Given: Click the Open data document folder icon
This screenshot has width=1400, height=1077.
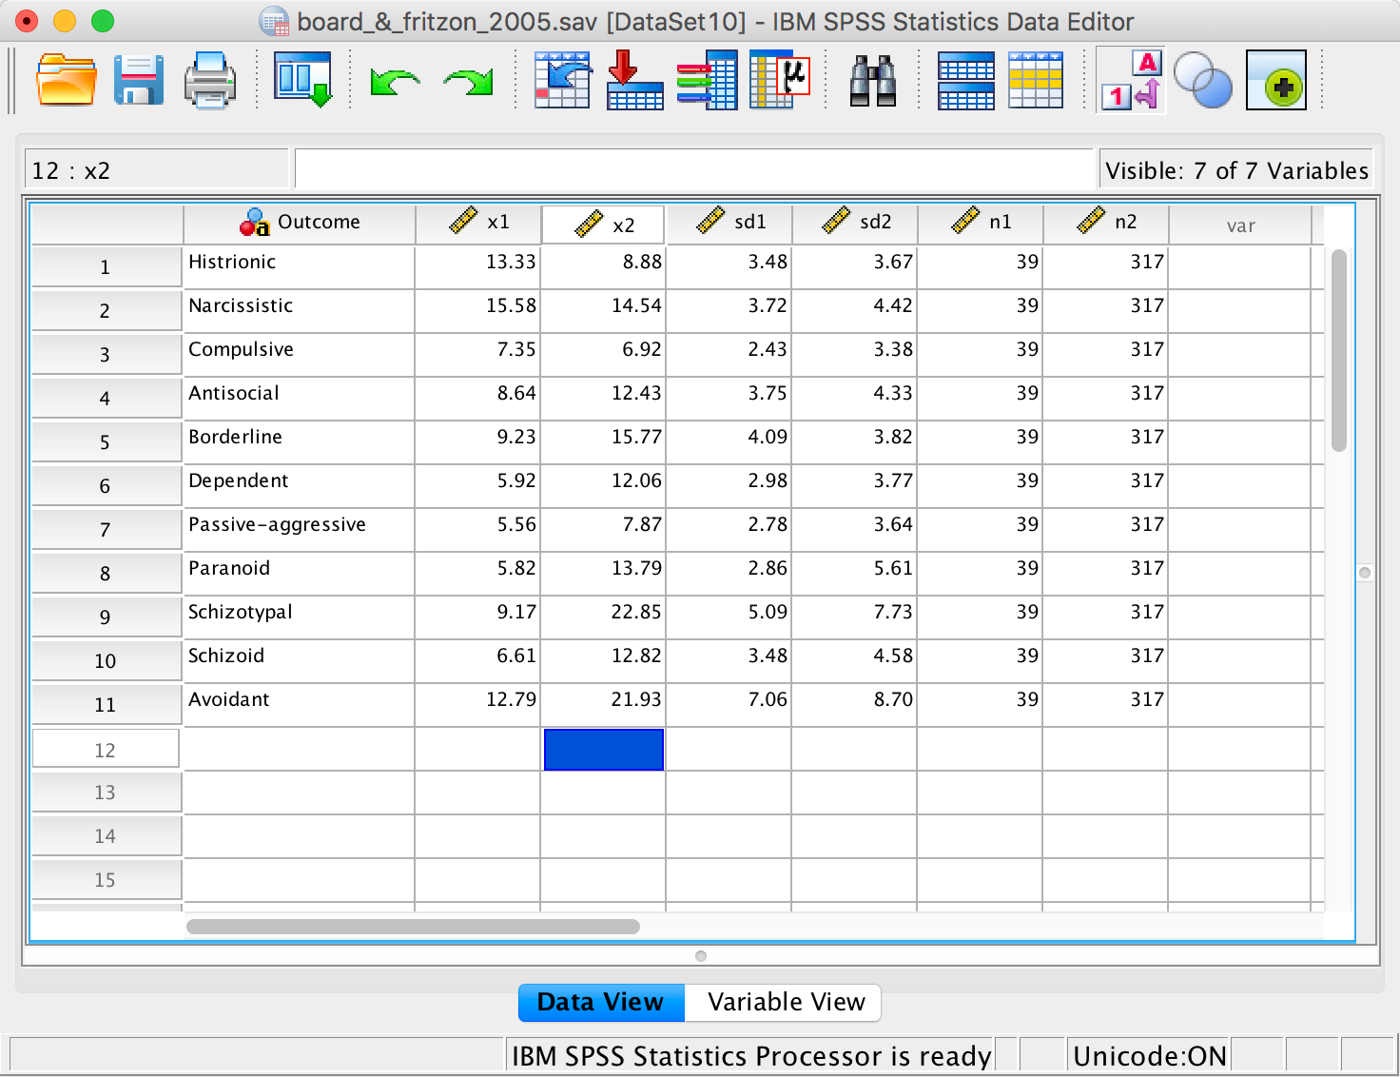Looking at the screenshot, I should pyautogui.click(x=66, y=81).
